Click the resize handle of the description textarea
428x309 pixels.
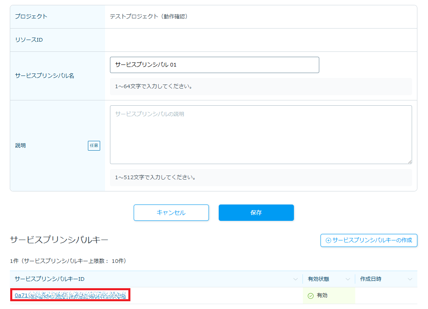pos(409,161)
